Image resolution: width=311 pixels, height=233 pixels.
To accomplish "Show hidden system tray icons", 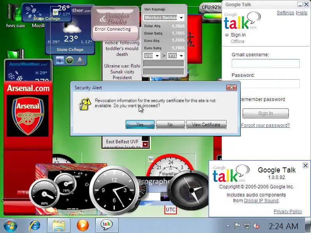I will point(228,226).
